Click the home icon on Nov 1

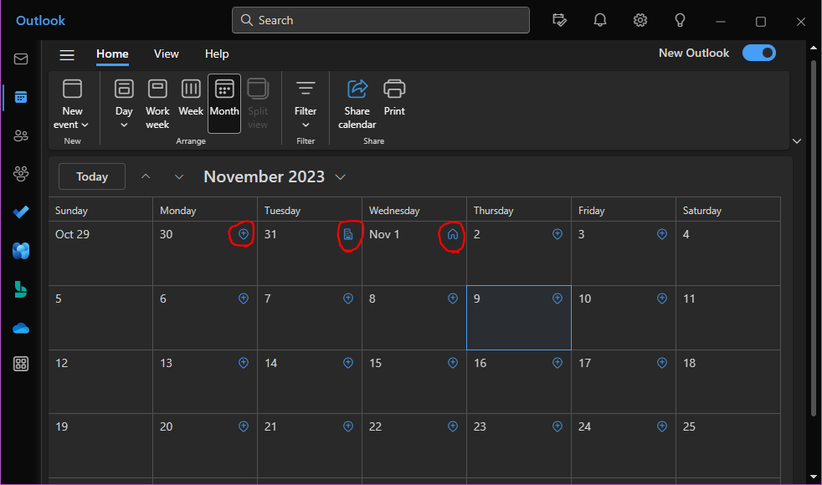(x=452, y=234)
